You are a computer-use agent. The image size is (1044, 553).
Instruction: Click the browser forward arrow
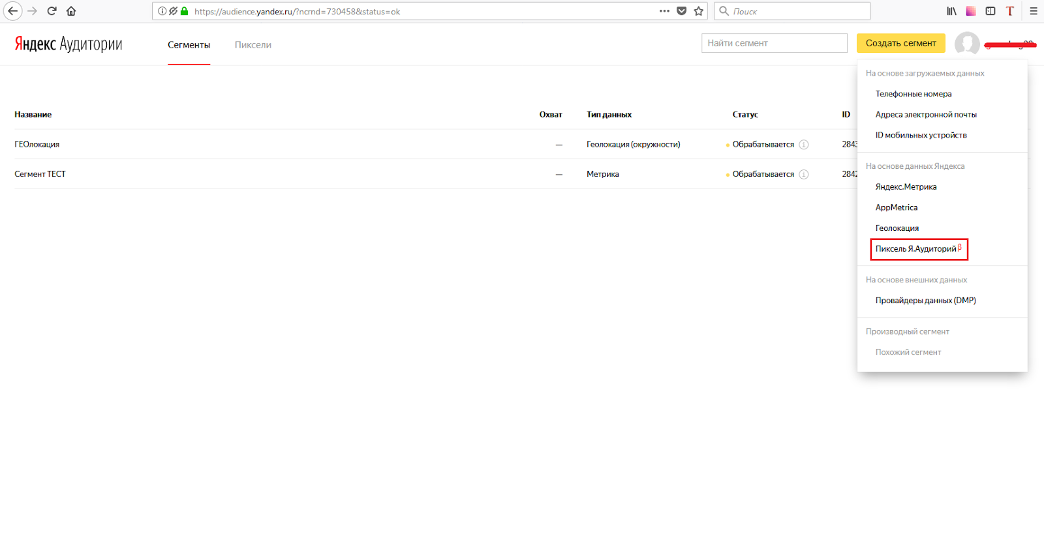click(x=32, y=11)
